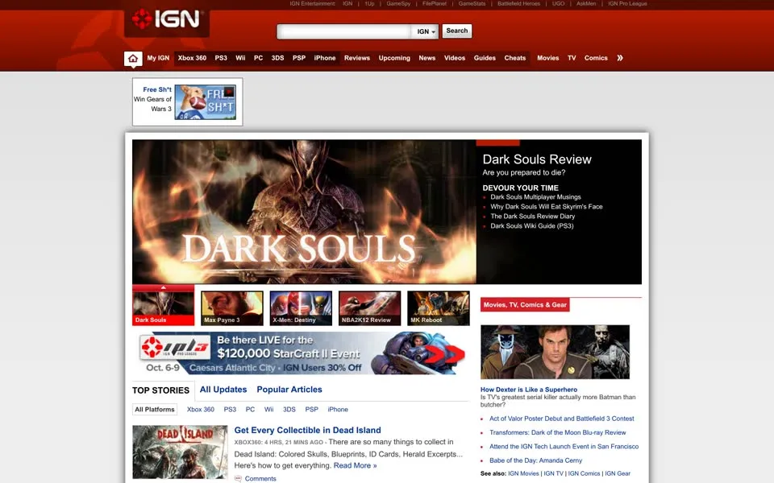Filter top stories by PS3
The width and height of the screenshot is (774, 483).
tap(230, 410)
